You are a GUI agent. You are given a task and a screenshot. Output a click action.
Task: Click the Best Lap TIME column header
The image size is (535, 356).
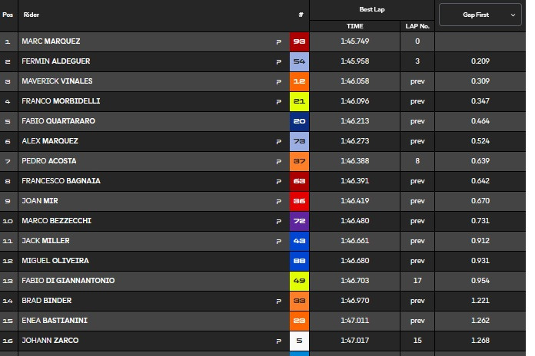[355, 26]
